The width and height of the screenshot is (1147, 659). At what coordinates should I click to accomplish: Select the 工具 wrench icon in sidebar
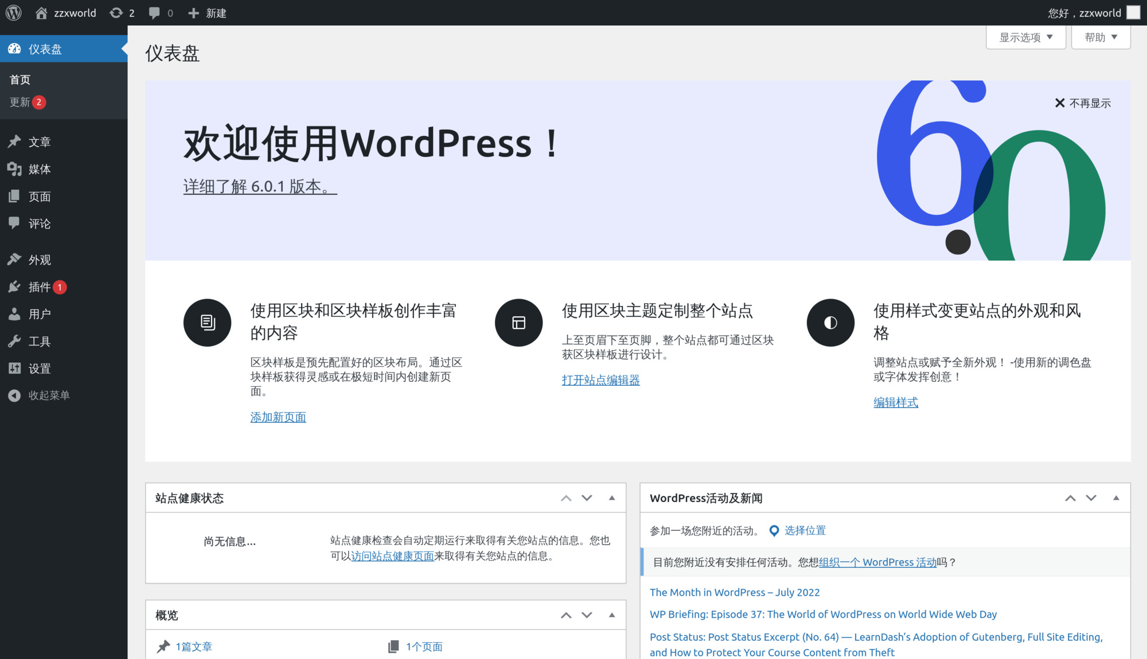(15, 341)
